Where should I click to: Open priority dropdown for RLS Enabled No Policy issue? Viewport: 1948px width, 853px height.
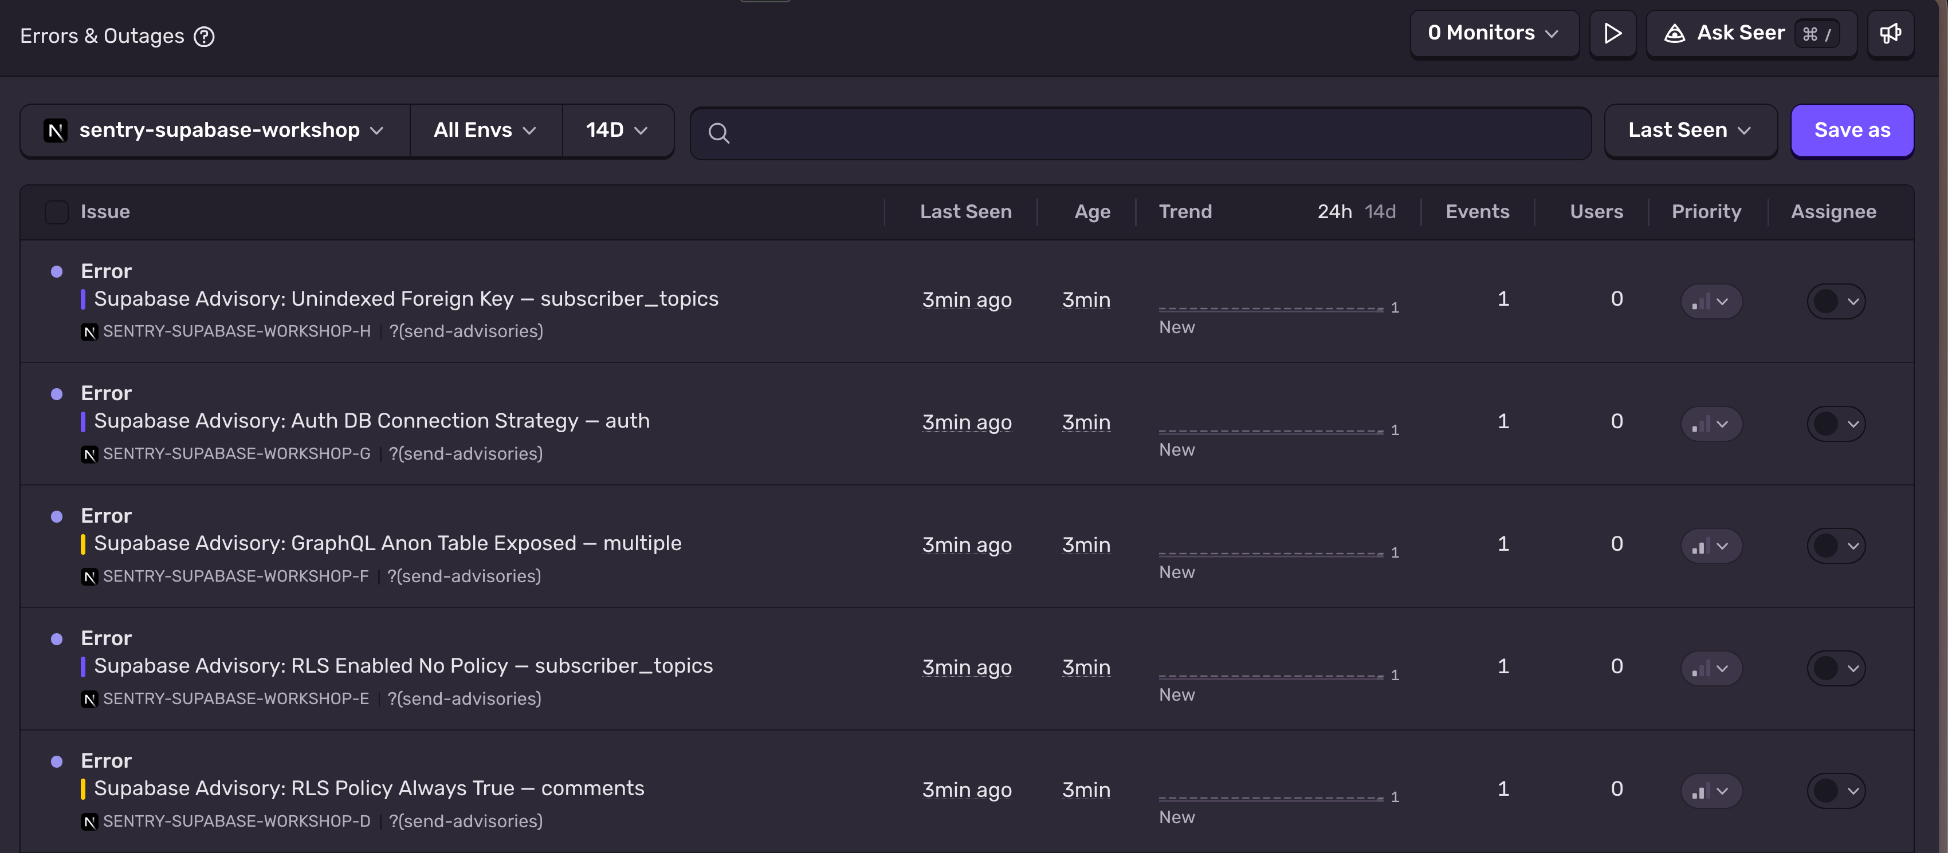tap(1711, 669)
